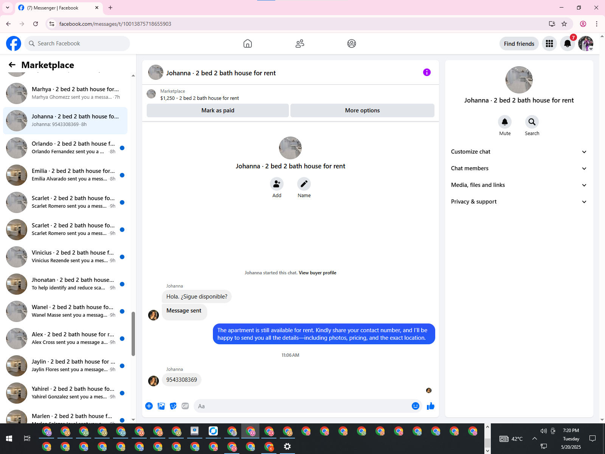Open the Settings gear on taskbar
Image resolution: width=605 pixels, height=454 pixels.
(287, 446)
